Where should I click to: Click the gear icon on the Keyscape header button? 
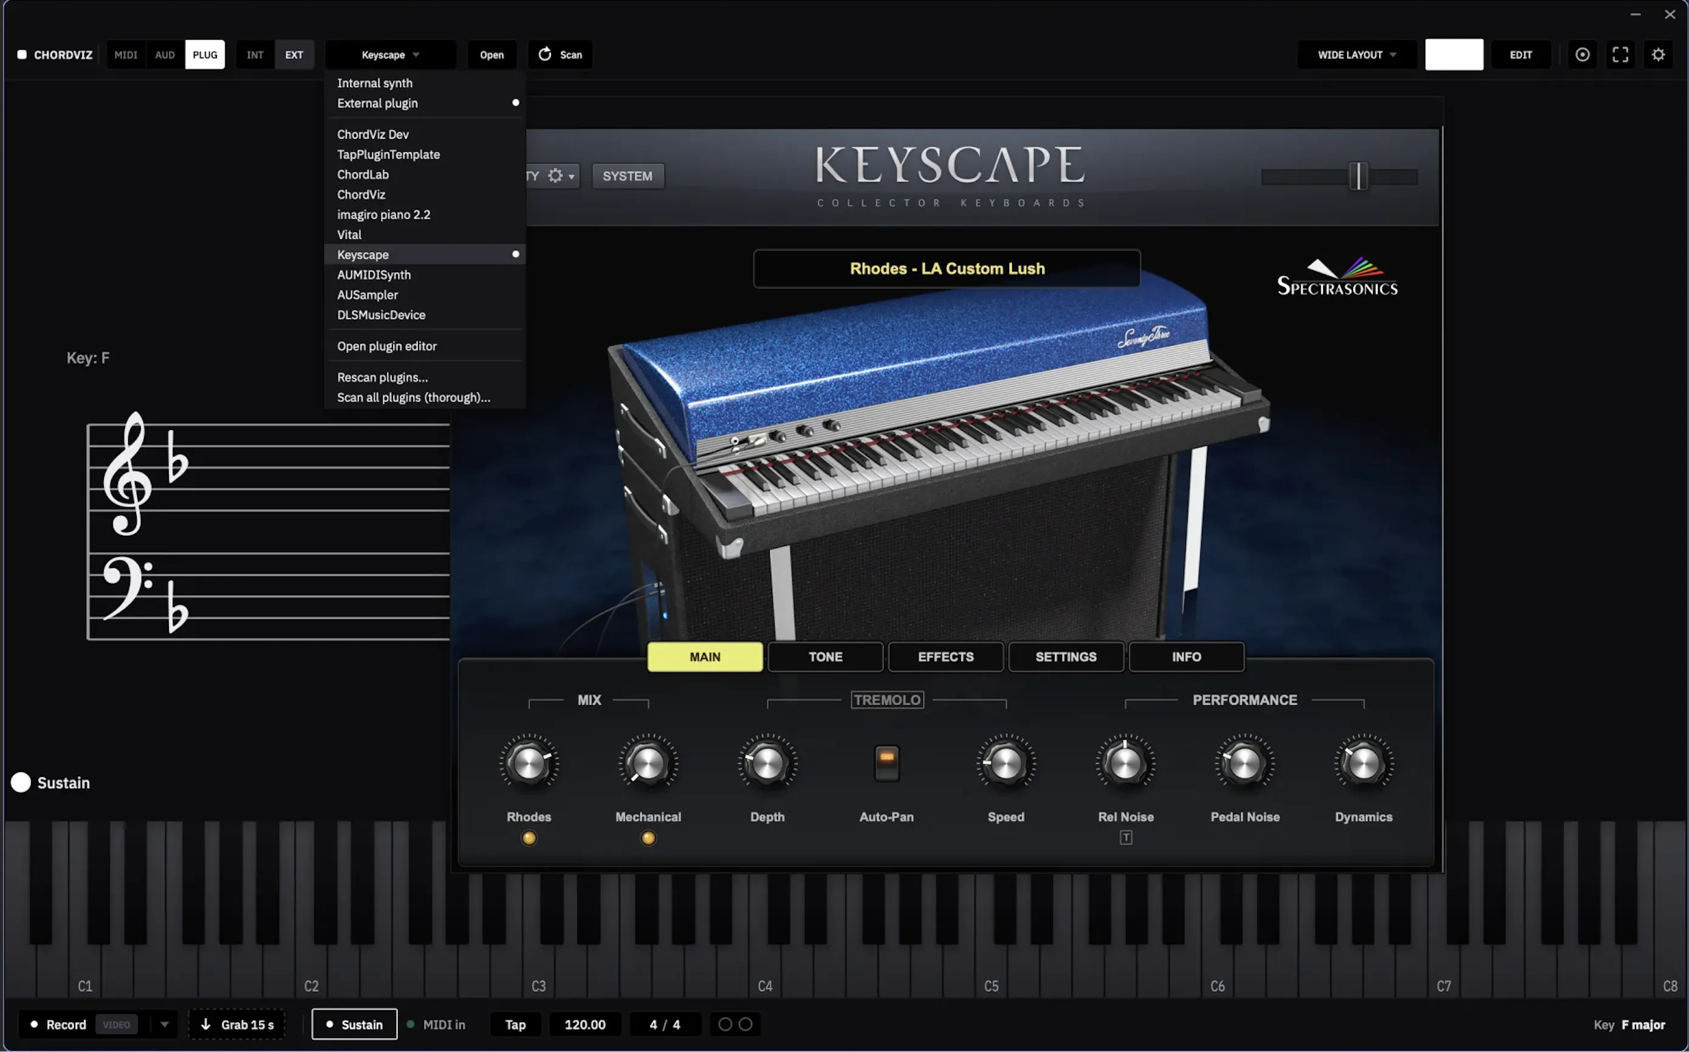(x=555, y=176)
